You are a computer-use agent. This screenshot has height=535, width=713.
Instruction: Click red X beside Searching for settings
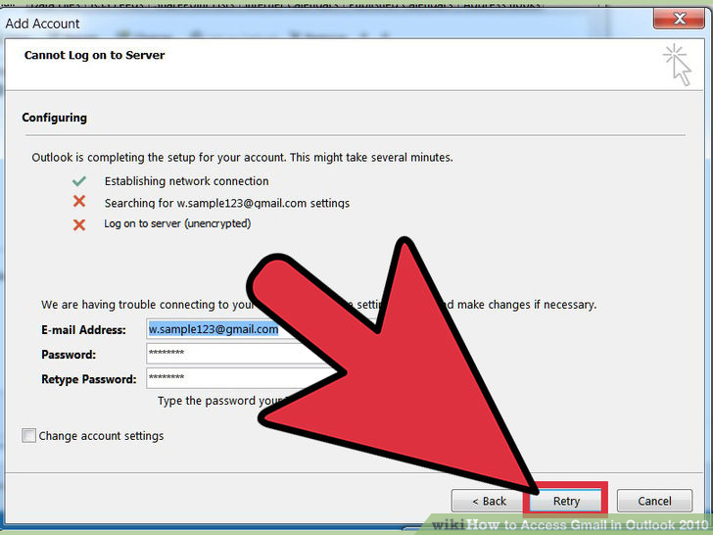tap(79, 201)
